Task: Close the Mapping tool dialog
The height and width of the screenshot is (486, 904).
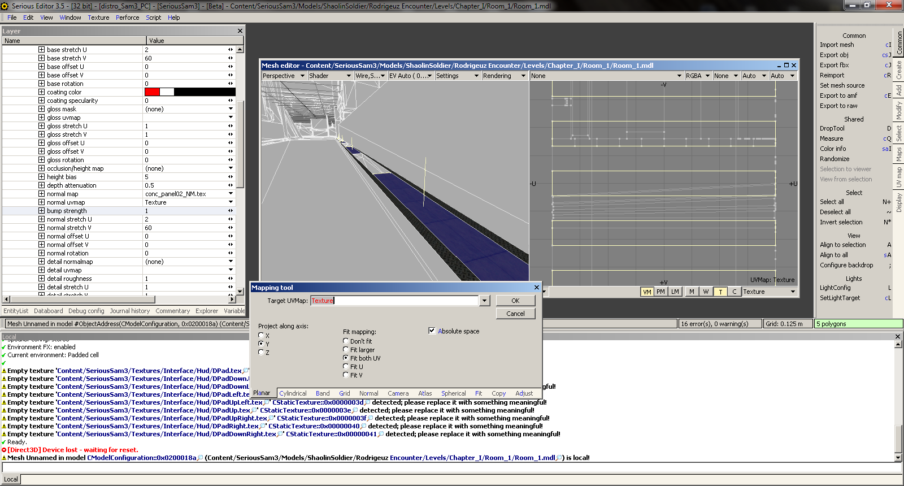Action: pyautogui.click(x=537, y=287)
